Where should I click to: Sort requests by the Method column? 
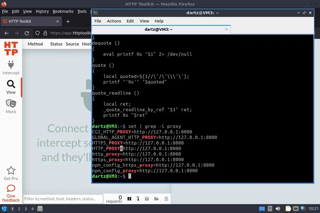pyautogui.click(x=35, y=44)
